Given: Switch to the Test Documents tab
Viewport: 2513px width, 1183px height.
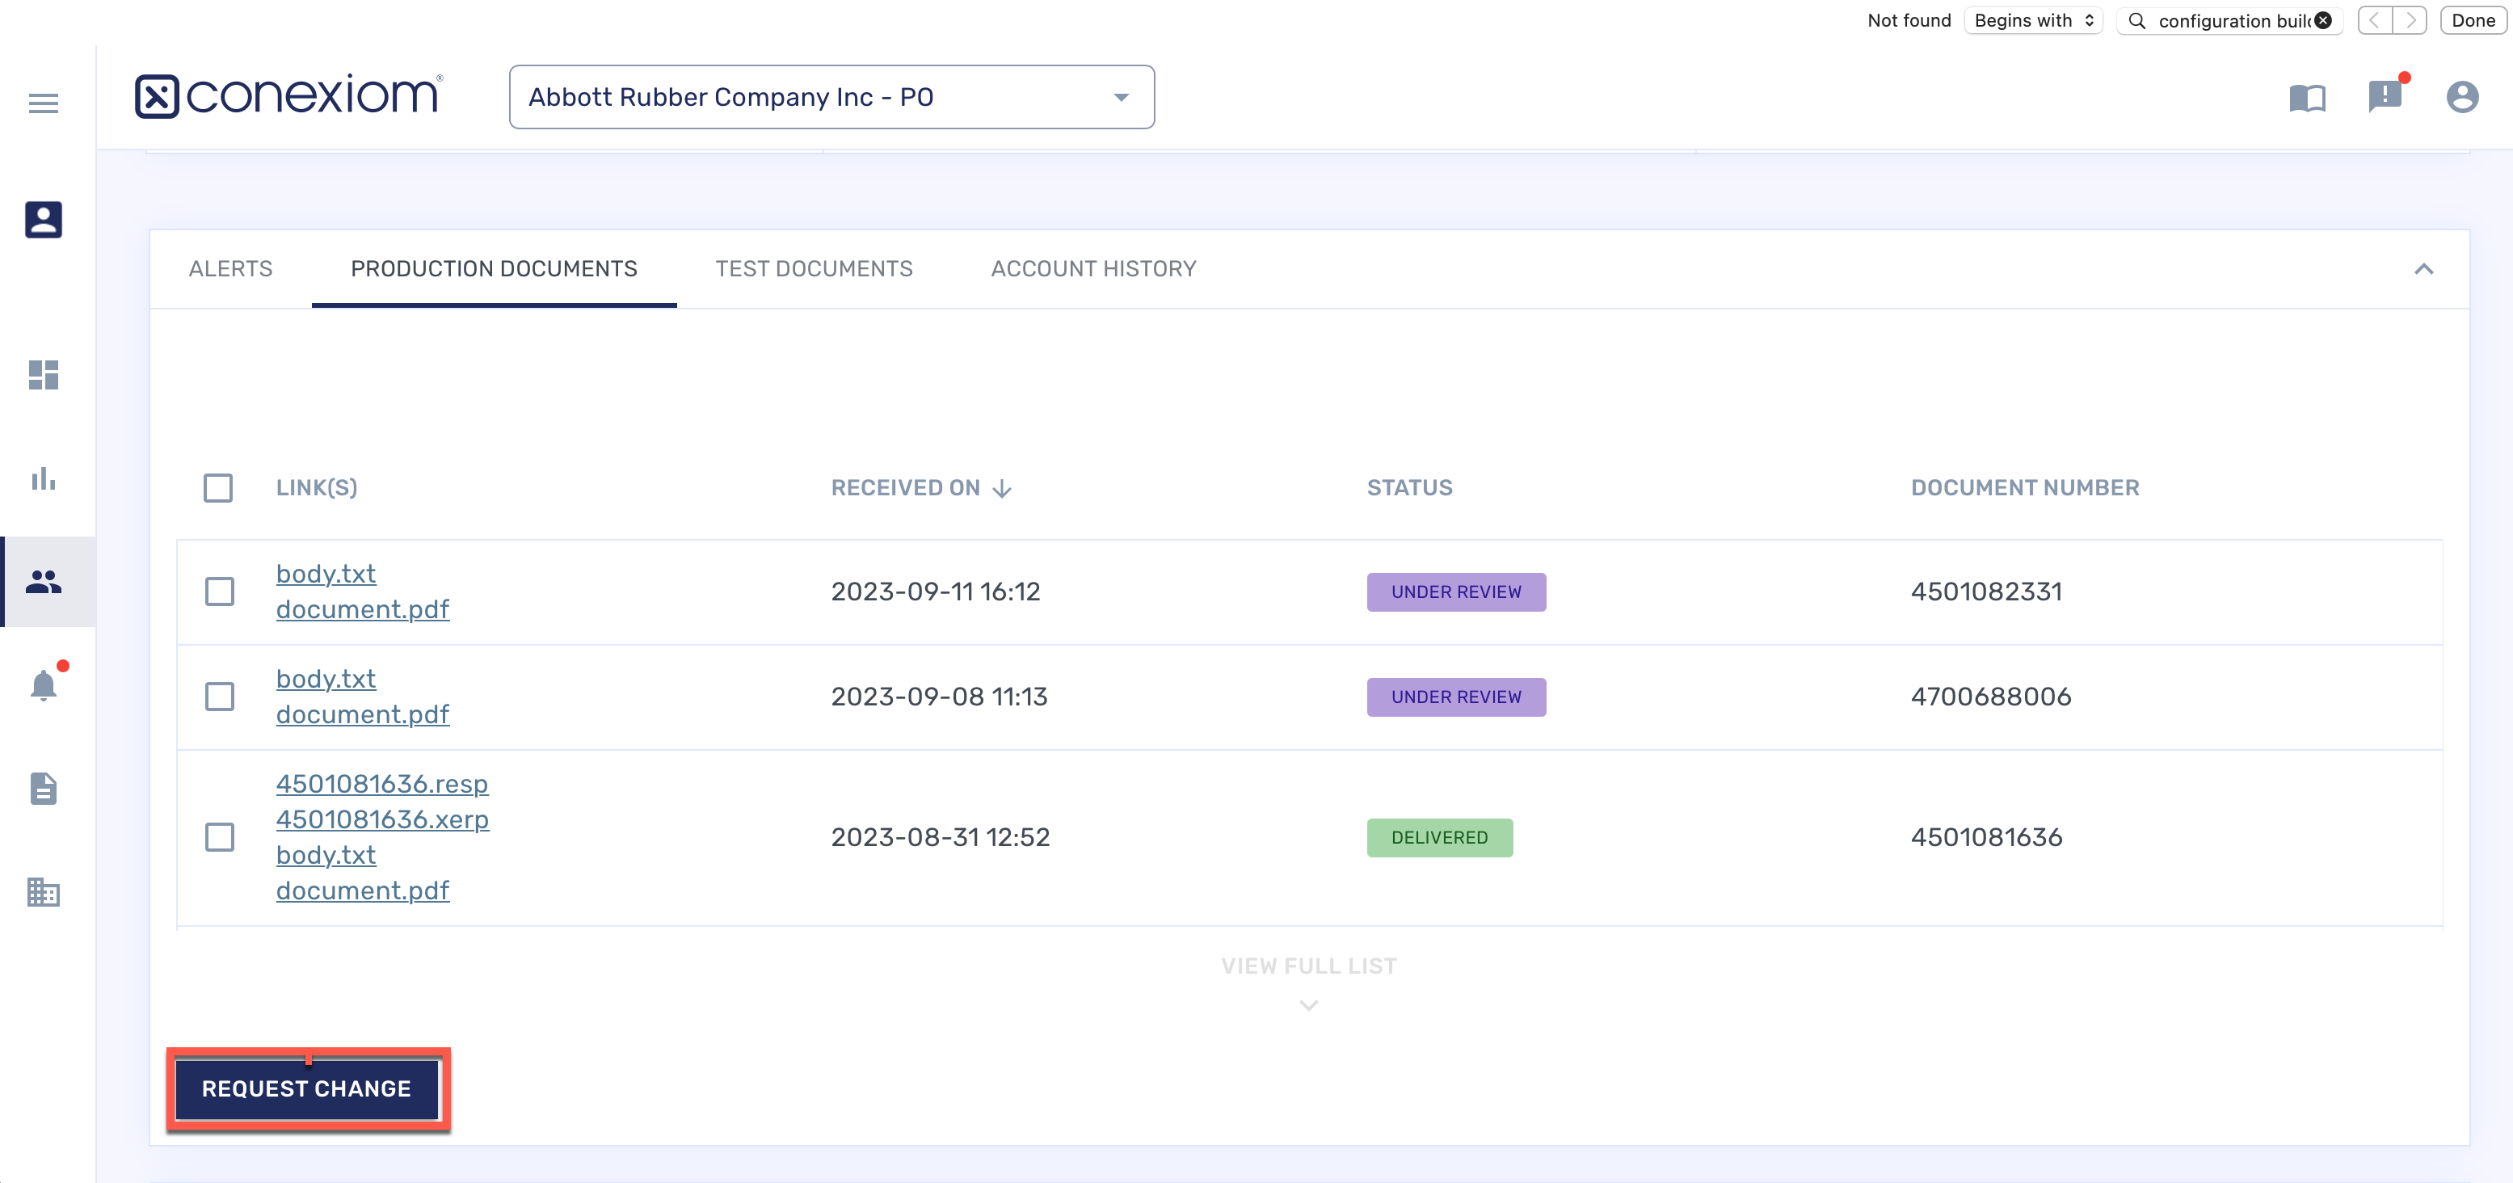Looking at the screenshot, I should coord(814,268).
